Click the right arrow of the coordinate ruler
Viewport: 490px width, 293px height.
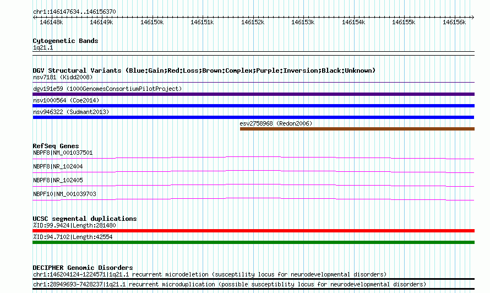[x=472, y=17]
